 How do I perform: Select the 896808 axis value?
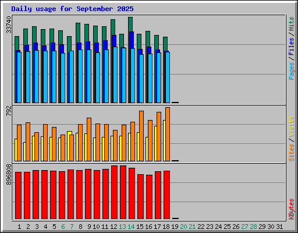point(9,175)
